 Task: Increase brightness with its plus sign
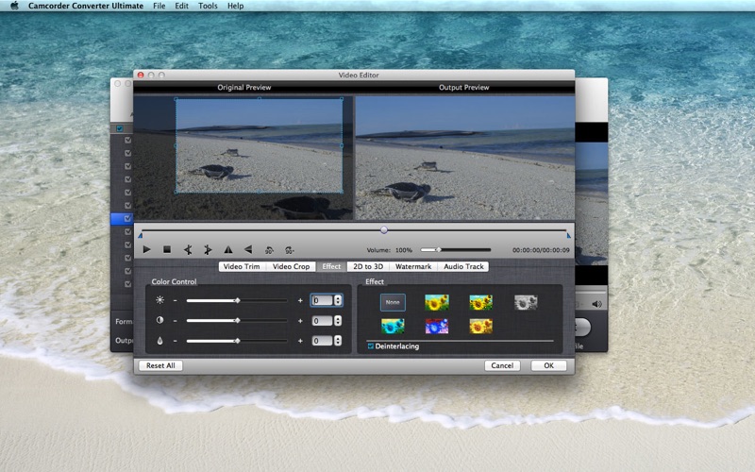point(300,300)
